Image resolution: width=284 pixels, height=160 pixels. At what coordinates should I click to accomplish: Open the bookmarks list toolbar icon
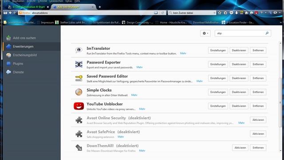click(x=225, y=13)
